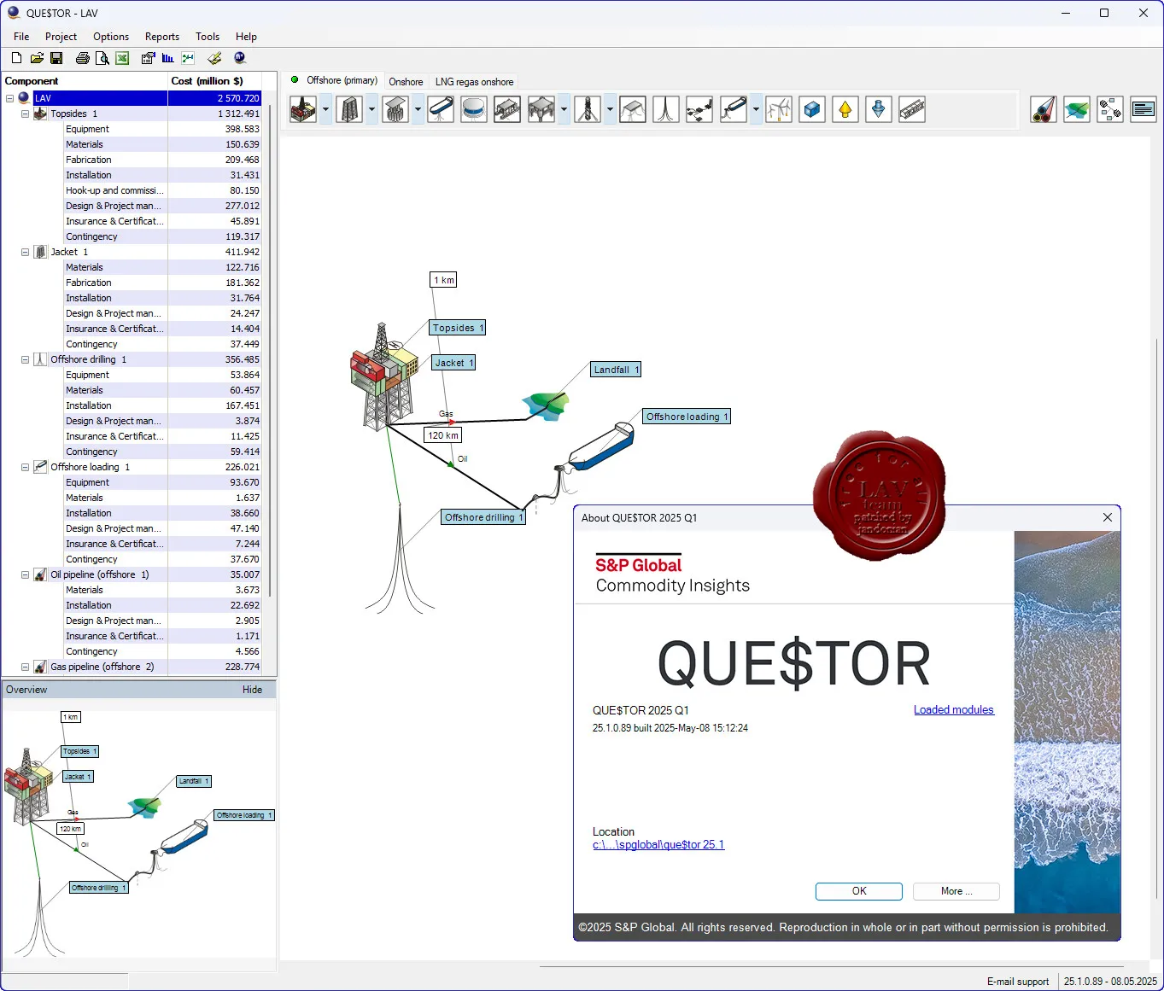Open Print preview icon
Screen dimensions: 1164x991
102,58
